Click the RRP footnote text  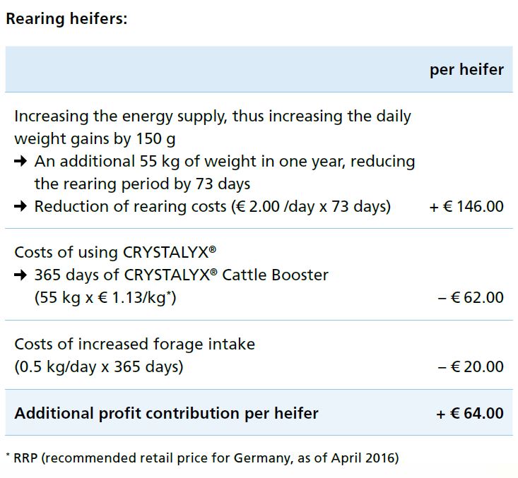[203, 458]
